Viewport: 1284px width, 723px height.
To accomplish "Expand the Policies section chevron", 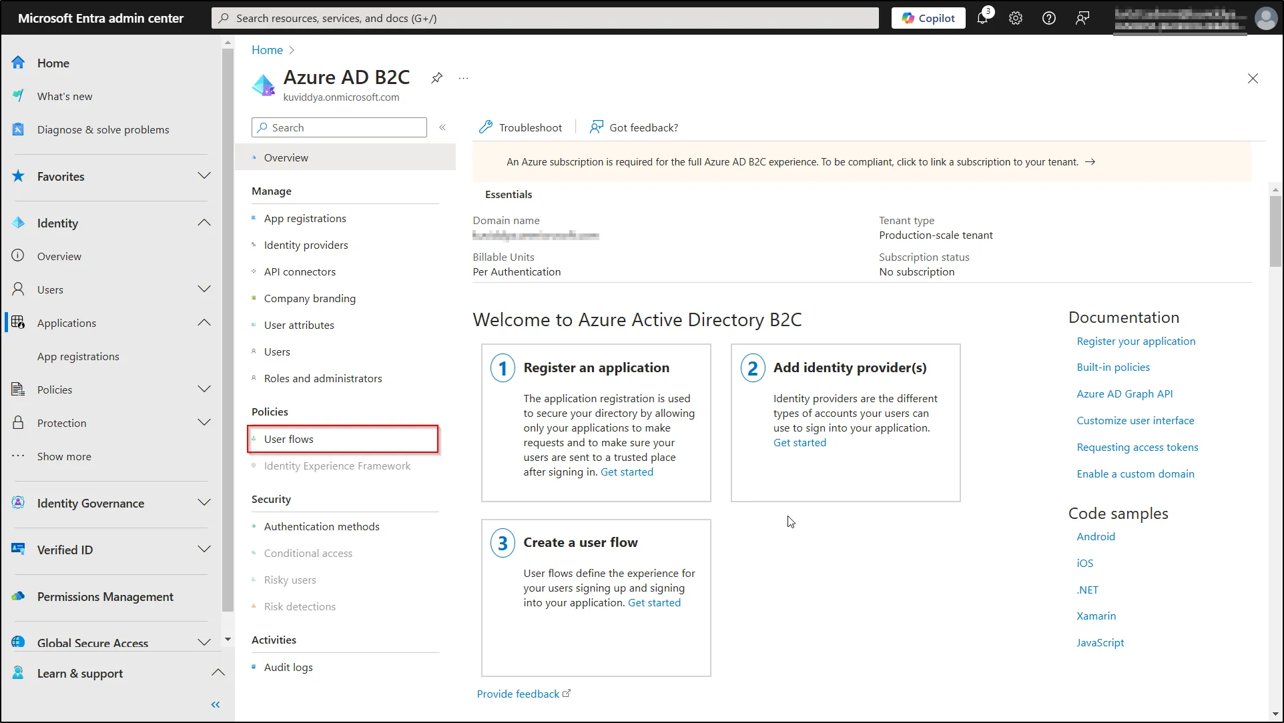I will (204, 389).
